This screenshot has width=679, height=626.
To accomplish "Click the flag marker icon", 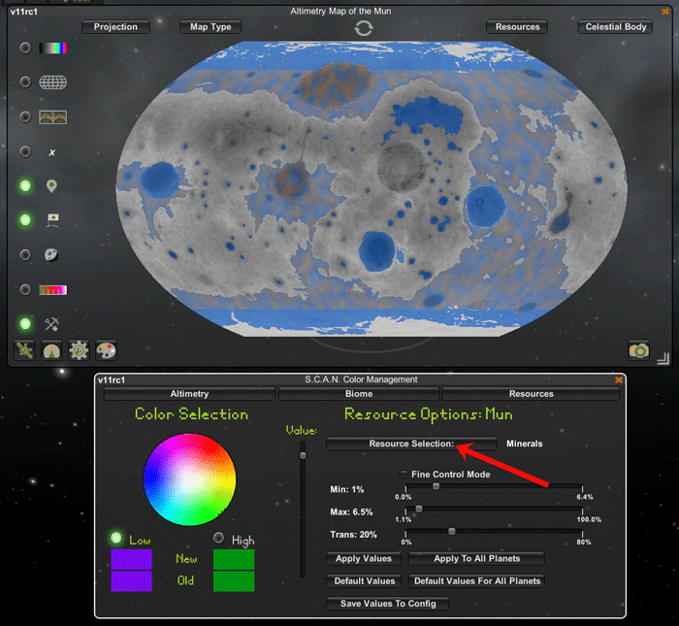I will pos(52,220).
